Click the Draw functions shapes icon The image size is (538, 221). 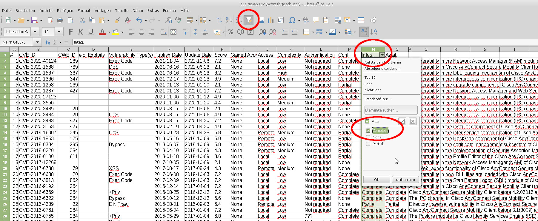[373, 20]
